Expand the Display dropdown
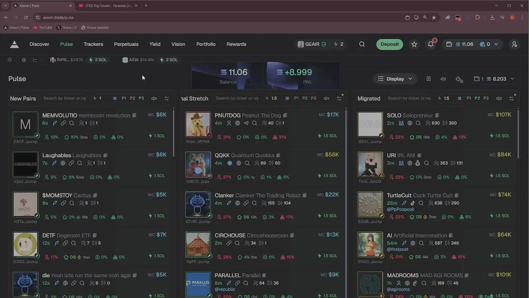The height and width of the screenshot is (298, 529). coord(395,79)
